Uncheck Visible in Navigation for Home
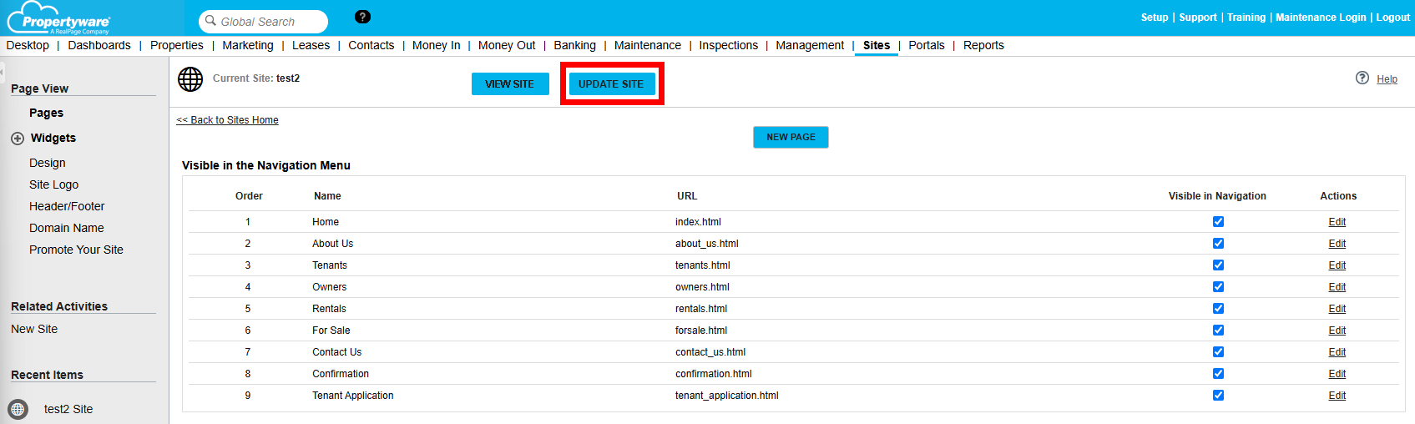Screen dimensions: 1415x424 pyautogui.click(x=1218, y=222)
